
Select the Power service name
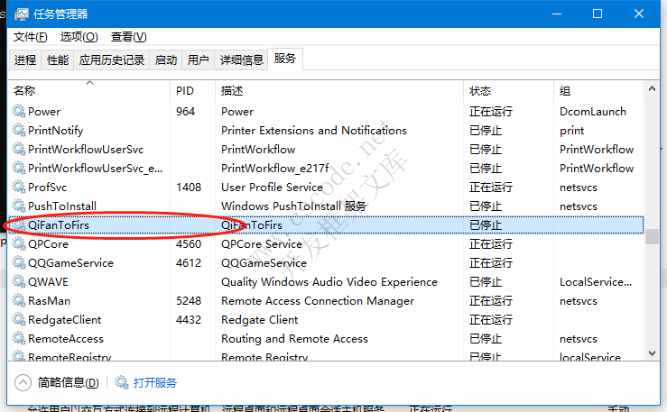pos(44,112)
